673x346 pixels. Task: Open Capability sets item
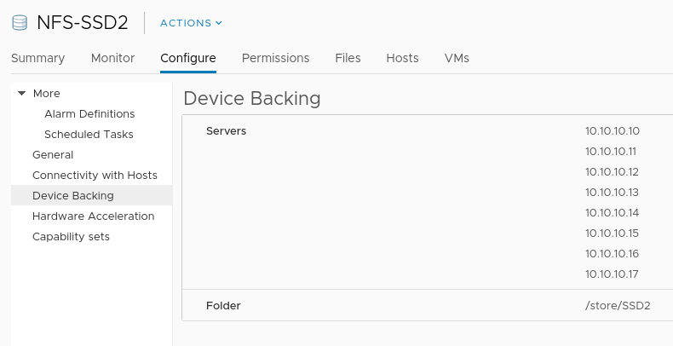(x=71, y=236)
